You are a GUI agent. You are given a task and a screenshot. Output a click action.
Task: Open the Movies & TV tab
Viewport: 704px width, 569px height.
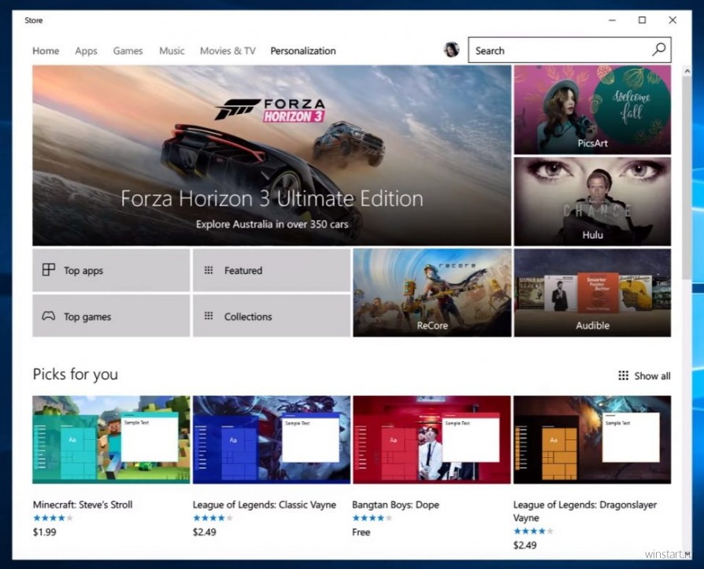point(228,50)
